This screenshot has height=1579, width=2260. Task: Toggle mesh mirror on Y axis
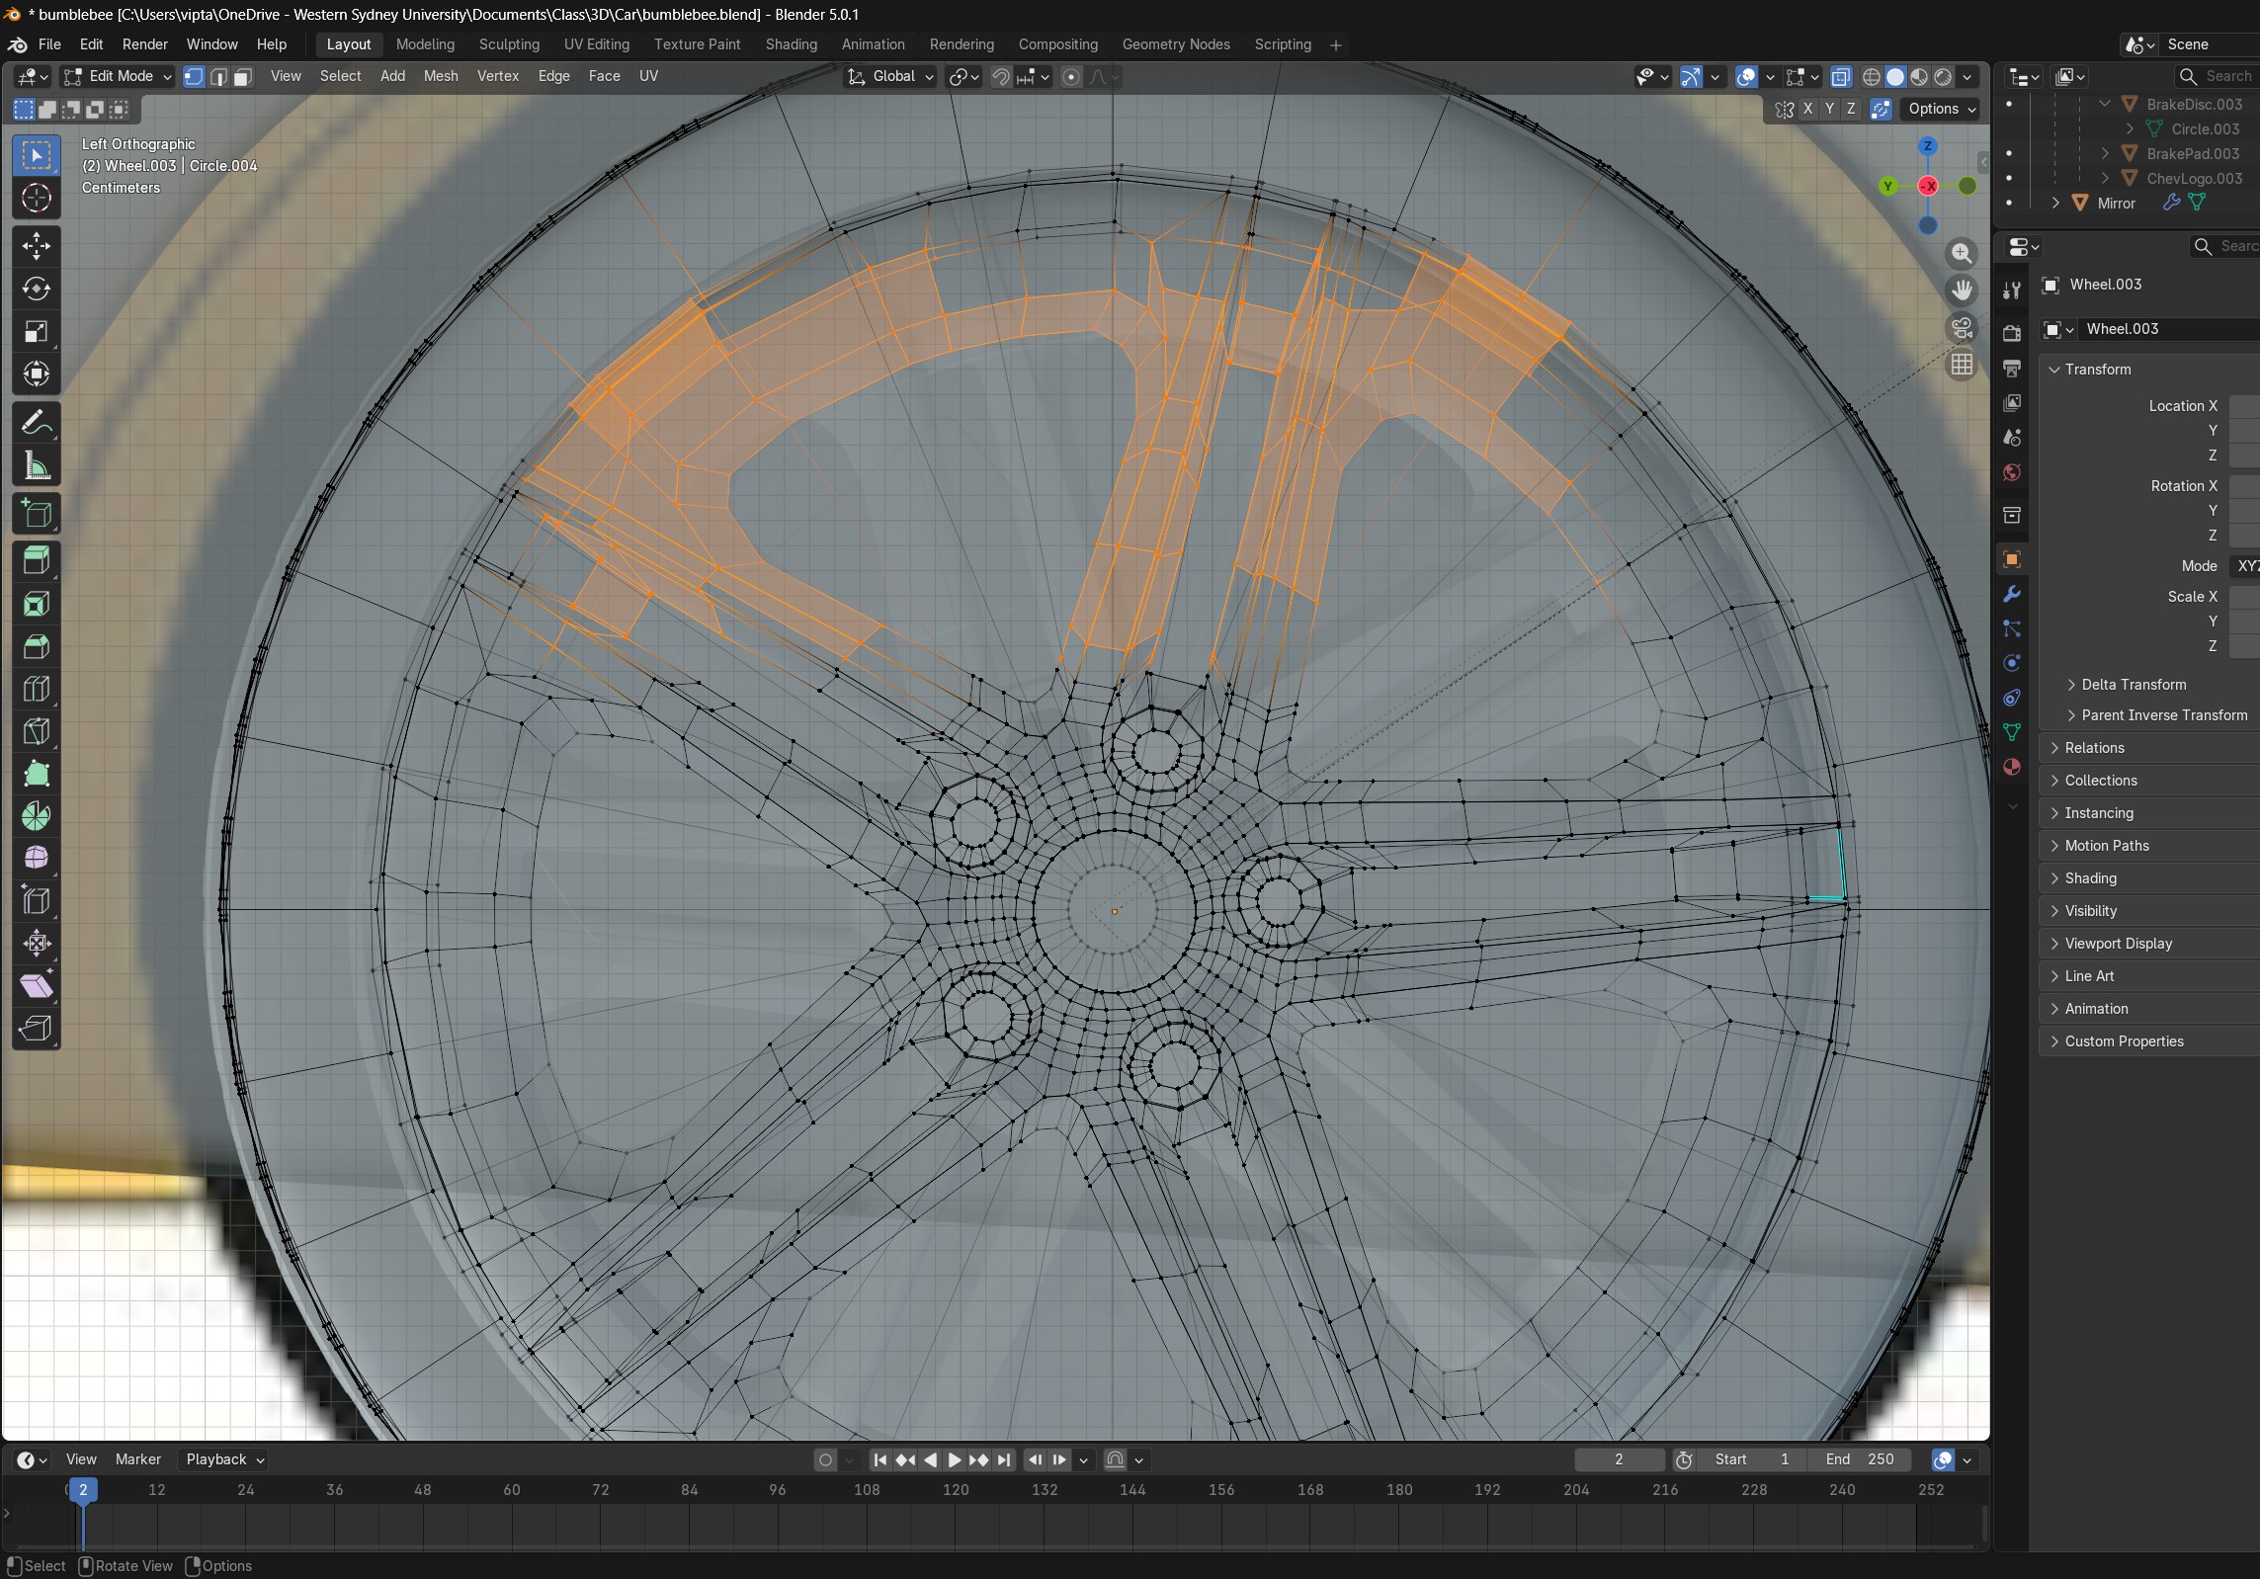click(x=1829, y=109)
